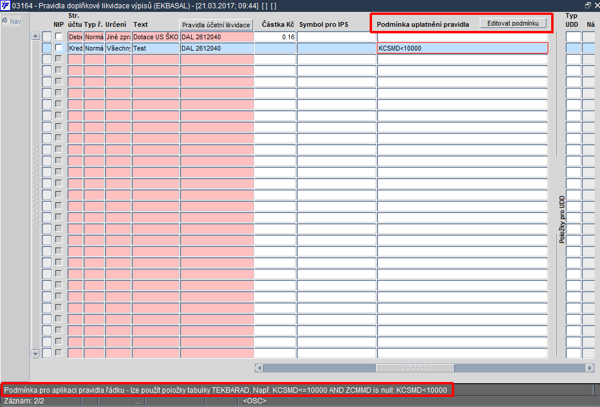Click the 'Částka Kč' column header
Screen dimensions: 600x407
(x=278, y=24)
